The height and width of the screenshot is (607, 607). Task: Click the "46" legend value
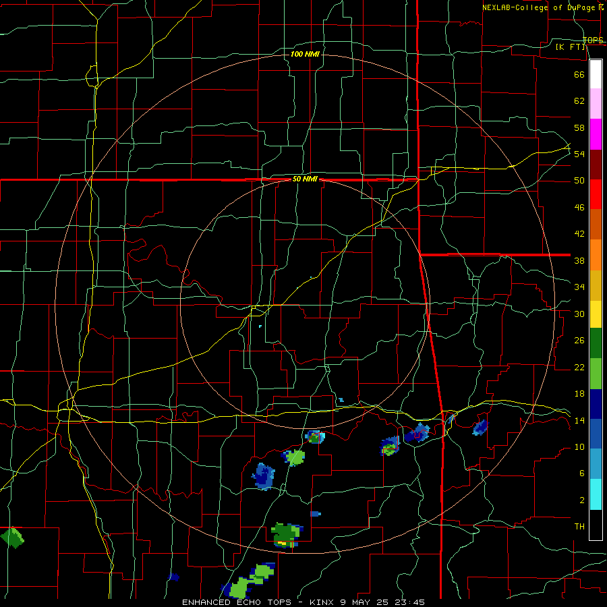pyautogui.click(x=579, y=208)
